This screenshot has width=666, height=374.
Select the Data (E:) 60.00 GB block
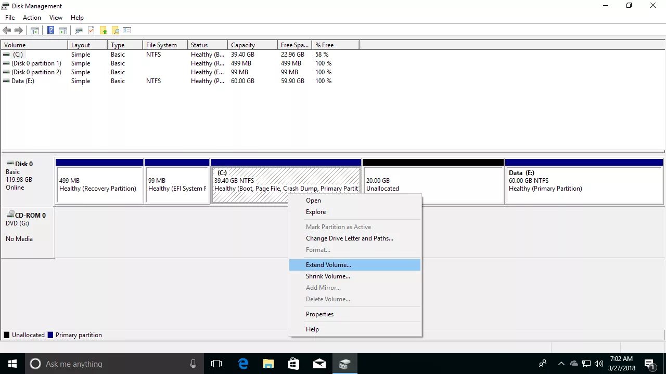point(584,182)
